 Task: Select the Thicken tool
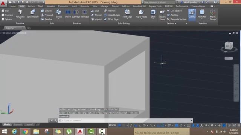click(96, 15)
